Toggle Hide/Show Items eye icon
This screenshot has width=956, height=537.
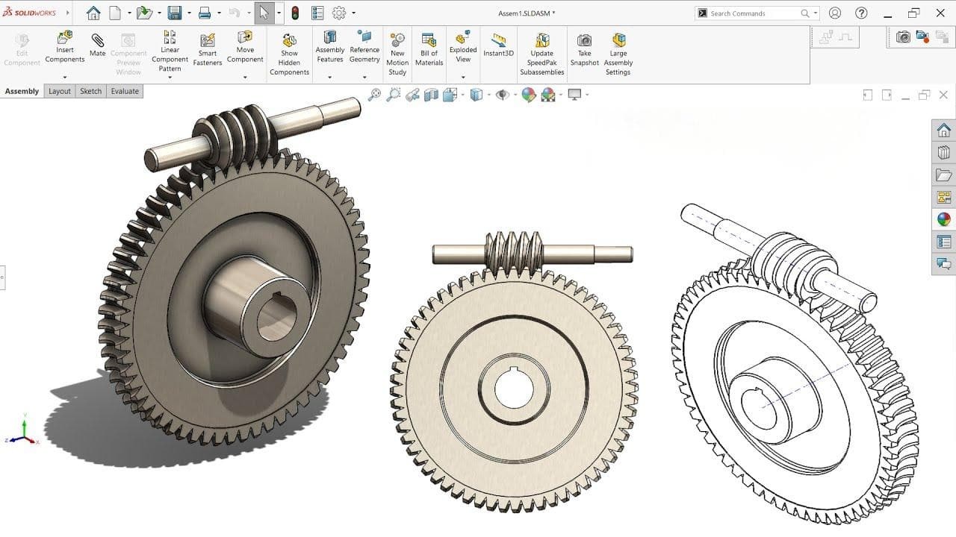503,95
